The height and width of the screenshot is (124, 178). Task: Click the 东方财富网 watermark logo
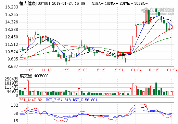[158, 11]
